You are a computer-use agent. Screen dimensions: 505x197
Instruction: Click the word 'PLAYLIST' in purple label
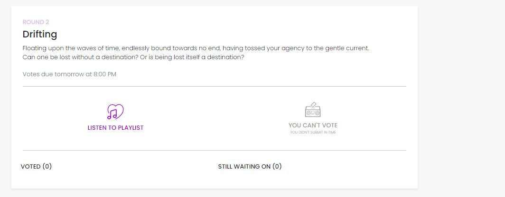point(131,127)
